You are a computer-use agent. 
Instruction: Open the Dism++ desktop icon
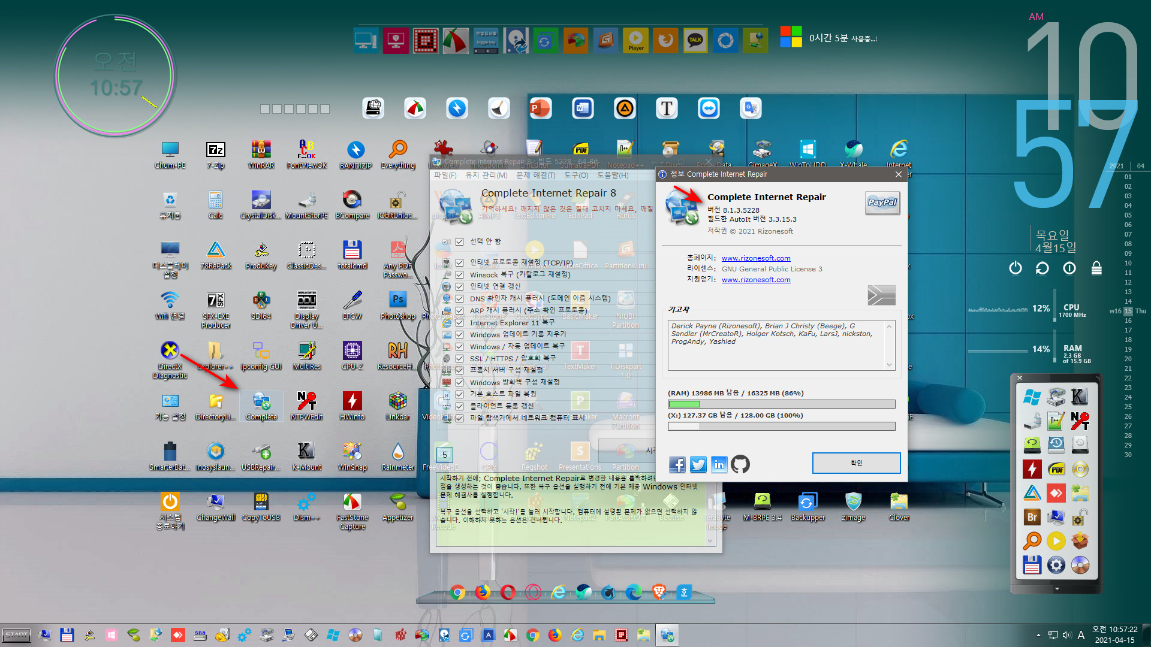pyautogui.click(x=307, y=507)
